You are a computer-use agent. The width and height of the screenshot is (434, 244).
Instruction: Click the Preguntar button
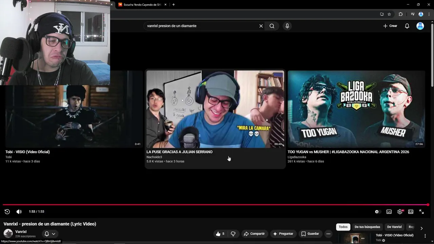click(x=283, y=234)
